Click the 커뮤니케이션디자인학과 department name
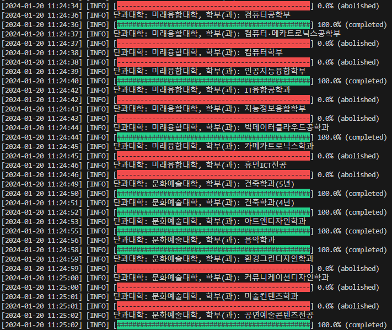 point(287,278)
